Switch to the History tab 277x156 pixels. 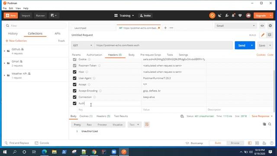(13, 33)
